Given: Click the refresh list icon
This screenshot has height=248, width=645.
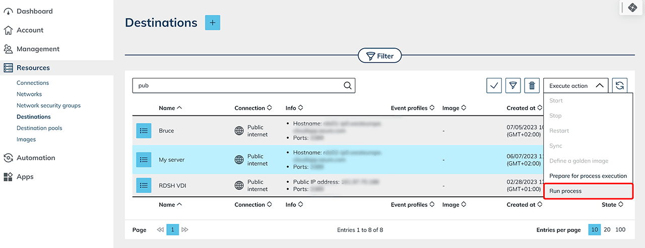Looking at the screenshot, I should click(x=620, y=86).
